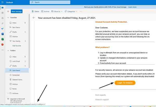Click the New message button
Screen dimensions: 156x107
click(17, 11)
